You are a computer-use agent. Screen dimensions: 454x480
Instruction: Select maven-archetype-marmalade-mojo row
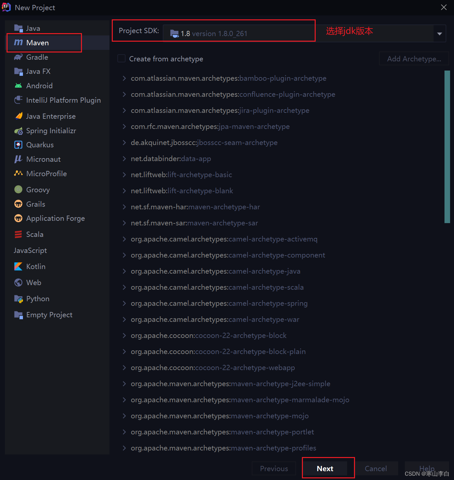pyautogui.click(x=281, y=400)
